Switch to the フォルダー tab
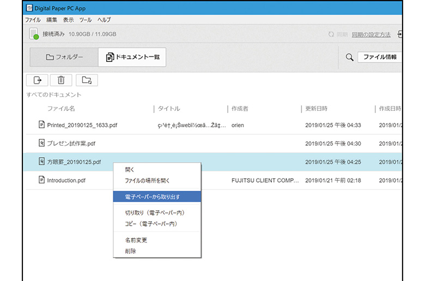This screenshot has width=425, height=281. 64,57
